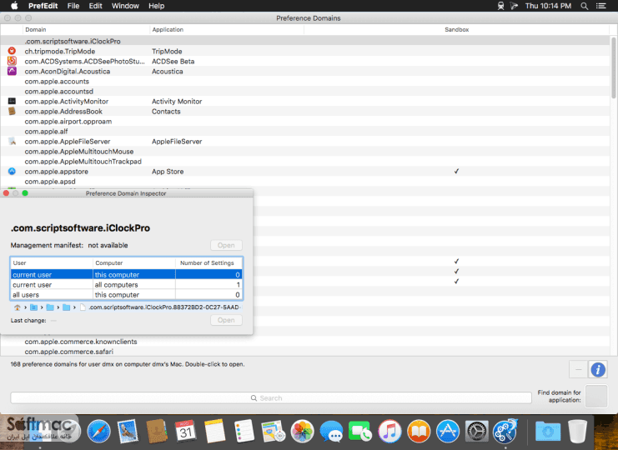Viewport: 618px width, 450px height.
Task: Click the Sandbox checkmark in the App Store row
Action: [456, 172]
